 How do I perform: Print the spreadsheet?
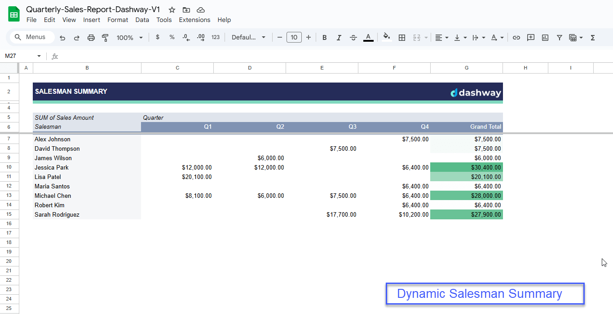(x=91, y=38)
